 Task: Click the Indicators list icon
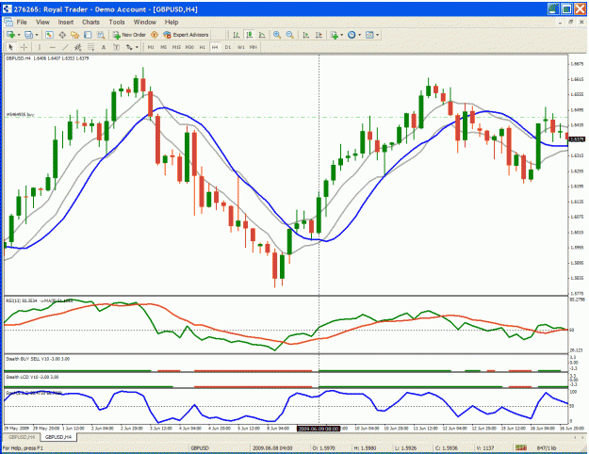334,35
